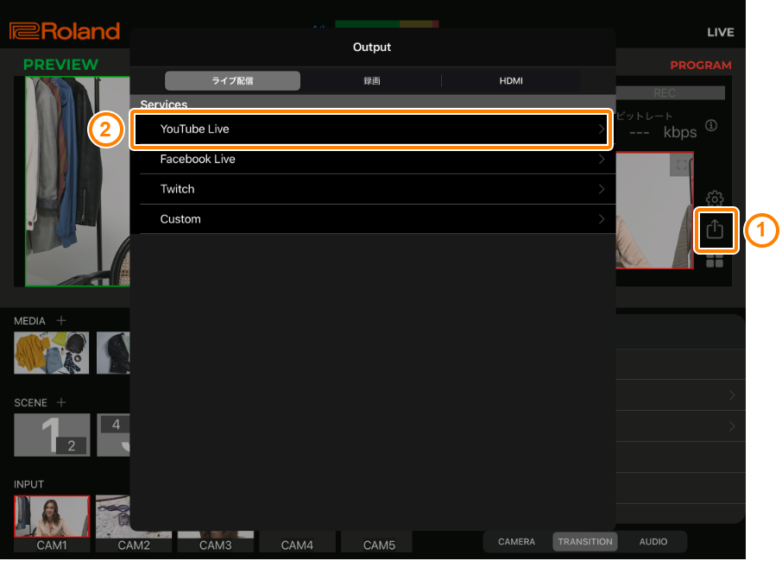Viewport: 782px width, 561px height.
Task: Click the PROGRAM label
Action: (701, 66)
